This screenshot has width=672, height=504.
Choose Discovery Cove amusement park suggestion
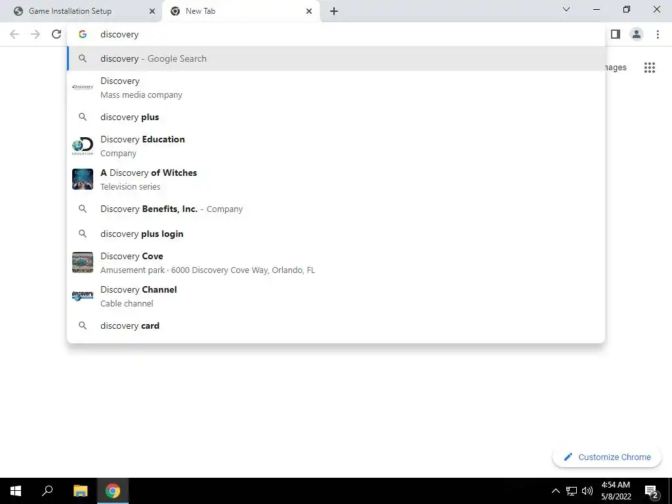(x=336, y=262)
